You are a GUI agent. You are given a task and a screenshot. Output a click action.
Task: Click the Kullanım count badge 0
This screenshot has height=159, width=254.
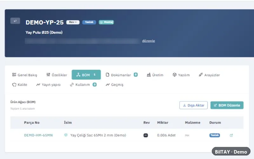point(95,85)
